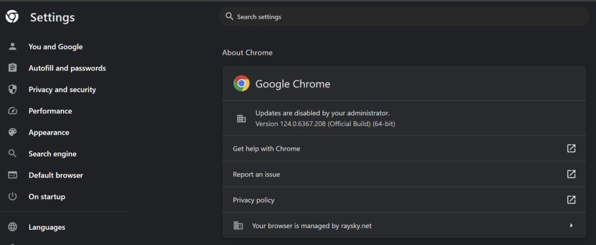Click external link icon beside Report an issue
This screenshot has width=596, height=245.
click(x=571, y=174)
